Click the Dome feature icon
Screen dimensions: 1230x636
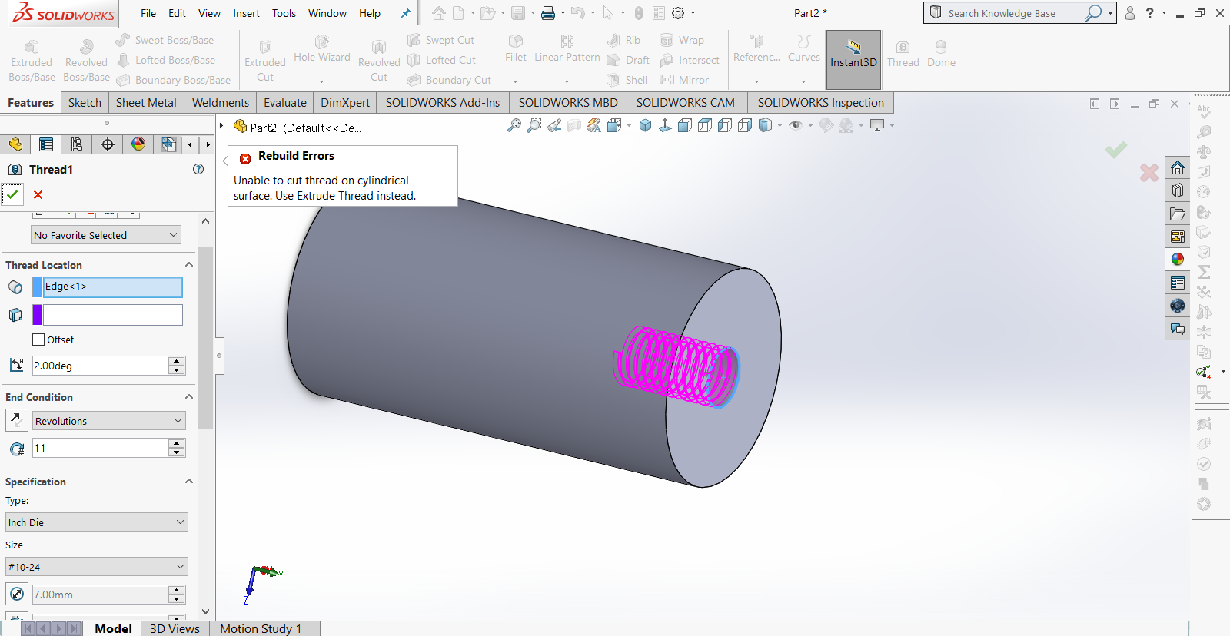point(941,54)
